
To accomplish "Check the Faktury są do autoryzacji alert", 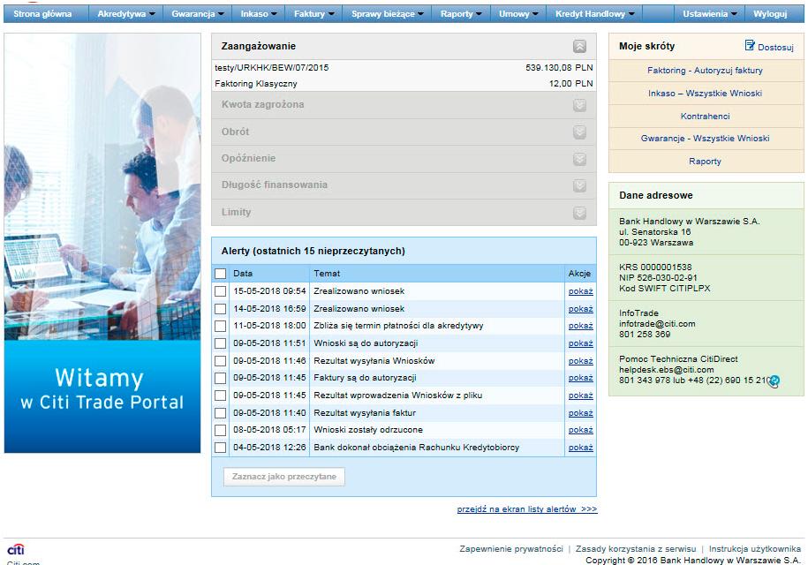I will [221, 378].
